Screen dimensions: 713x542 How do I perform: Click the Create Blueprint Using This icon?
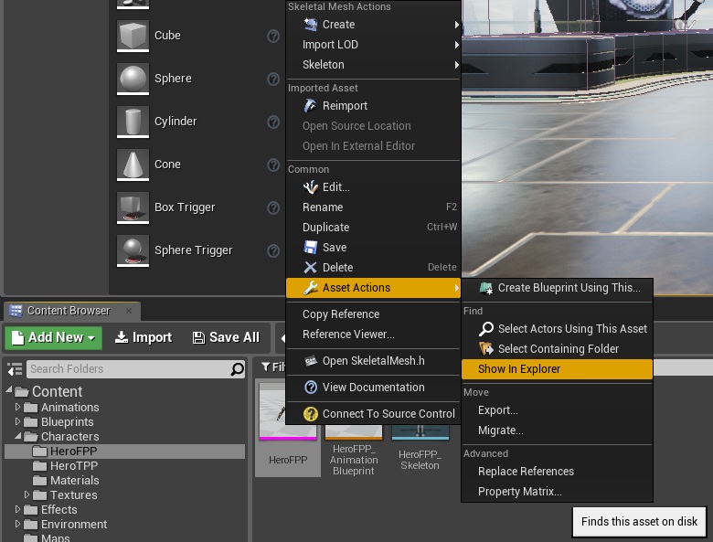[486, 288]
